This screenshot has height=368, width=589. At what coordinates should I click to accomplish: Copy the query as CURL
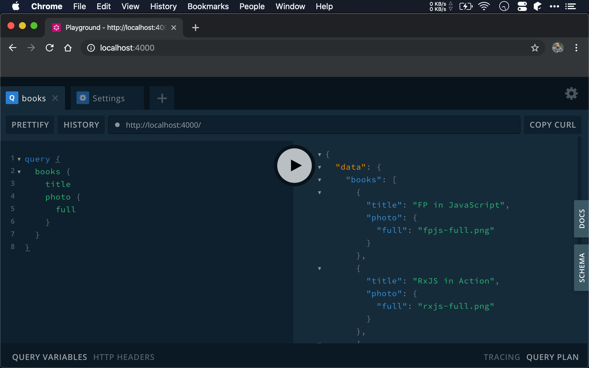pyautogui.click(x=552, y=125)
